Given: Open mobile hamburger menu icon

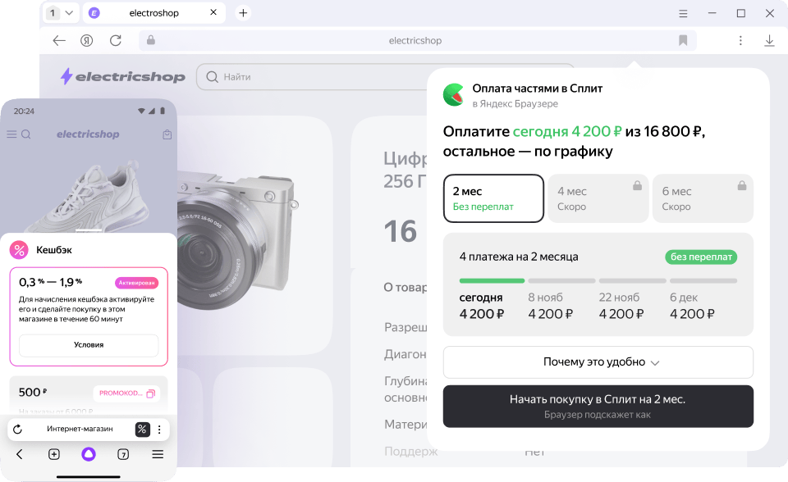Looking at the screenshot, I should click(x=11, y=134).
